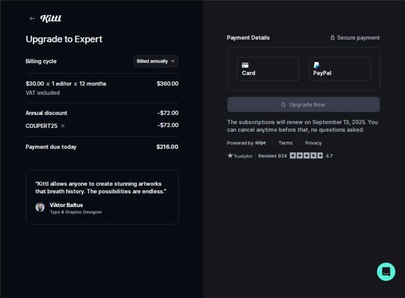The height and width of the screenshot is (298, 405).
Task: Select Card payment method
Action: click(x=268, y=69)
